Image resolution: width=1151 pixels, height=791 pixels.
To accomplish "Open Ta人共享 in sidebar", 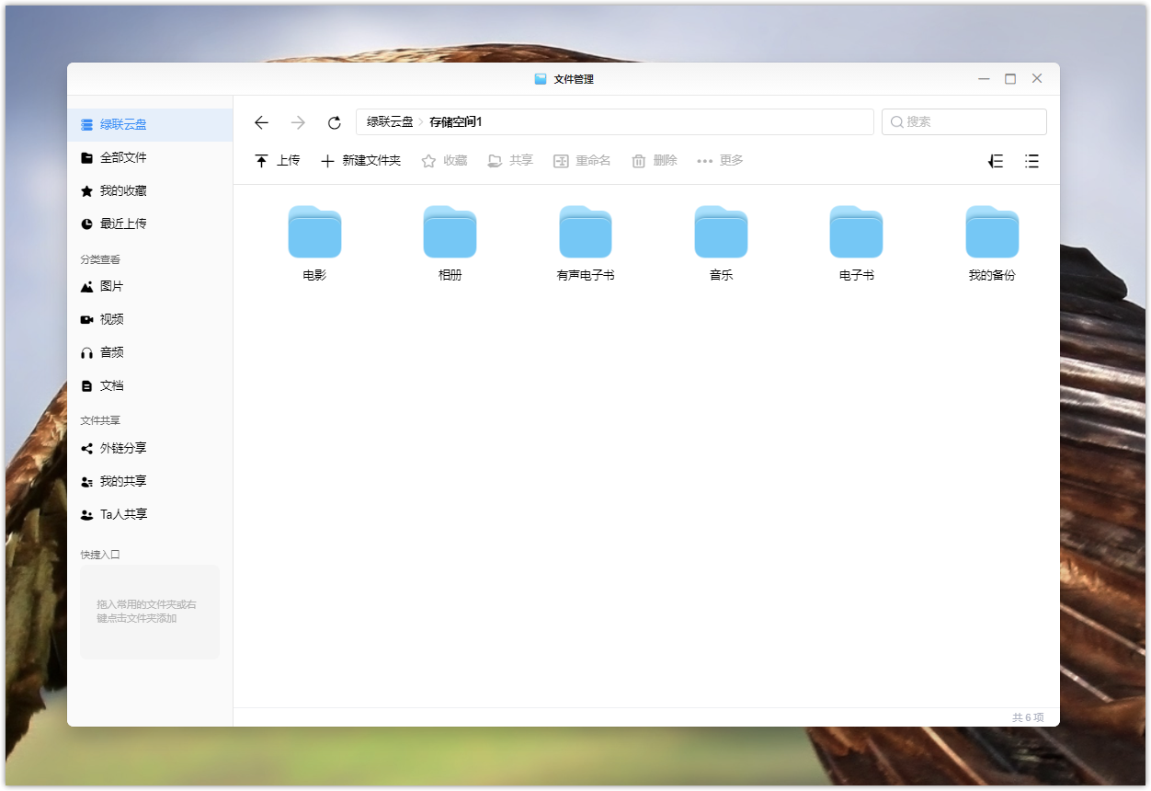I will coord(123,514).
